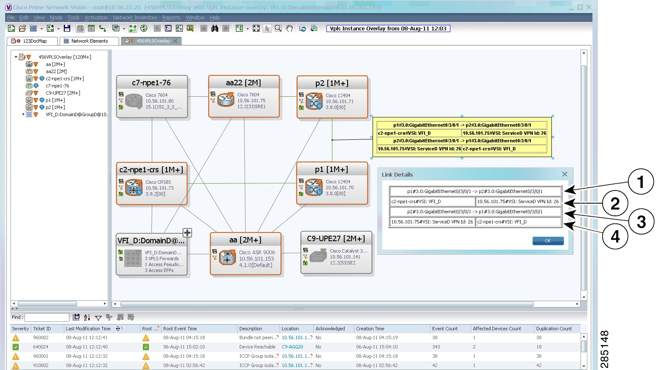The width and height of the screenshot is (658, 370).
Task: Click the map pane vertical scrollbar
Action: (584, 177)
